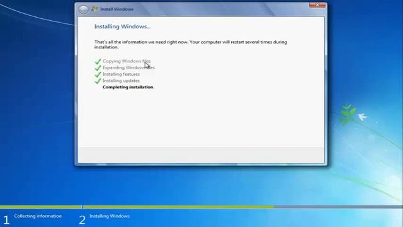
Task: Click the 'Installing Windows...' heading
Action: pos(122,26)
